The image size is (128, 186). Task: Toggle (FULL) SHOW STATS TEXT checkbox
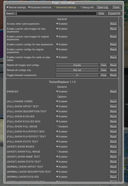pyautogui.click(x=57, y=142)
